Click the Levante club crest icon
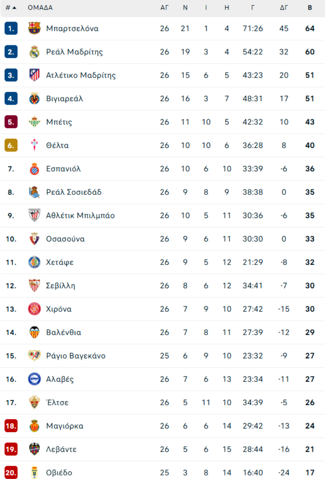 (34, 449)
